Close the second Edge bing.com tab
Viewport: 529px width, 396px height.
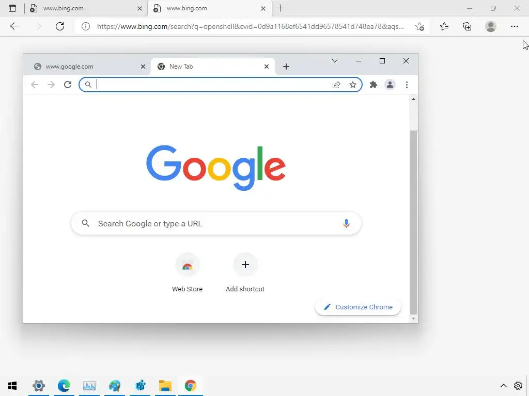(x=263, y=9)
